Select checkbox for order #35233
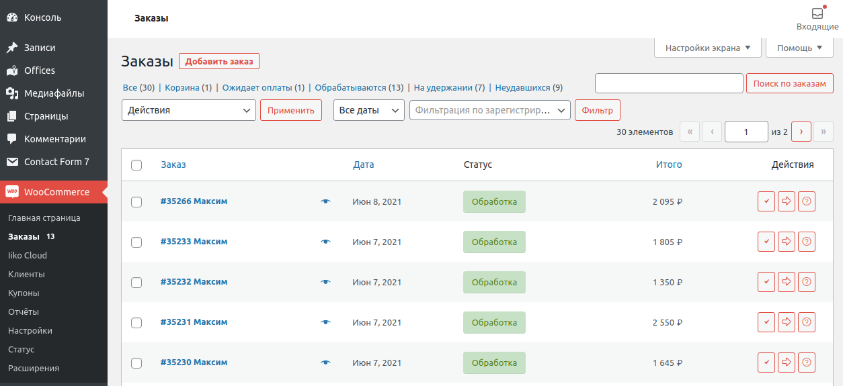Viewport: 843px width, 386px height. click(136, 242)
